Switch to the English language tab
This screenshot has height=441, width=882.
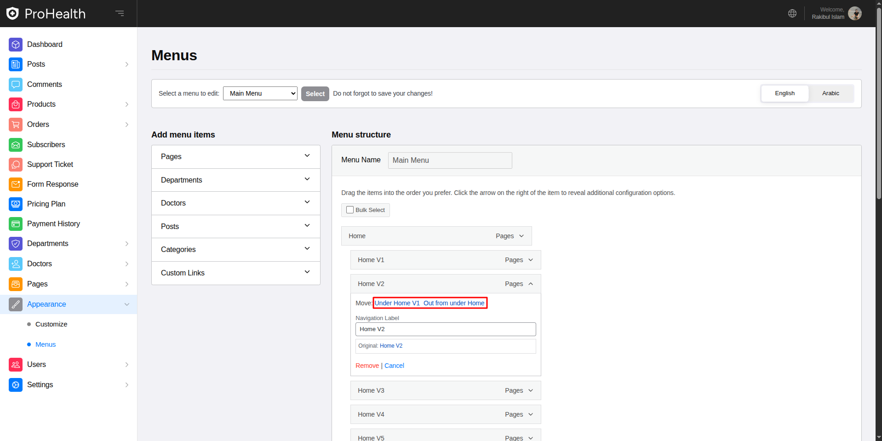(785, 93)
